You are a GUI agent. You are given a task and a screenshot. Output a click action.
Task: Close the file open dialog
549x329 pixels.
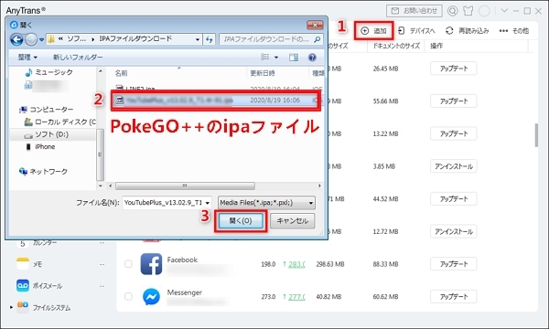(315, 25)
